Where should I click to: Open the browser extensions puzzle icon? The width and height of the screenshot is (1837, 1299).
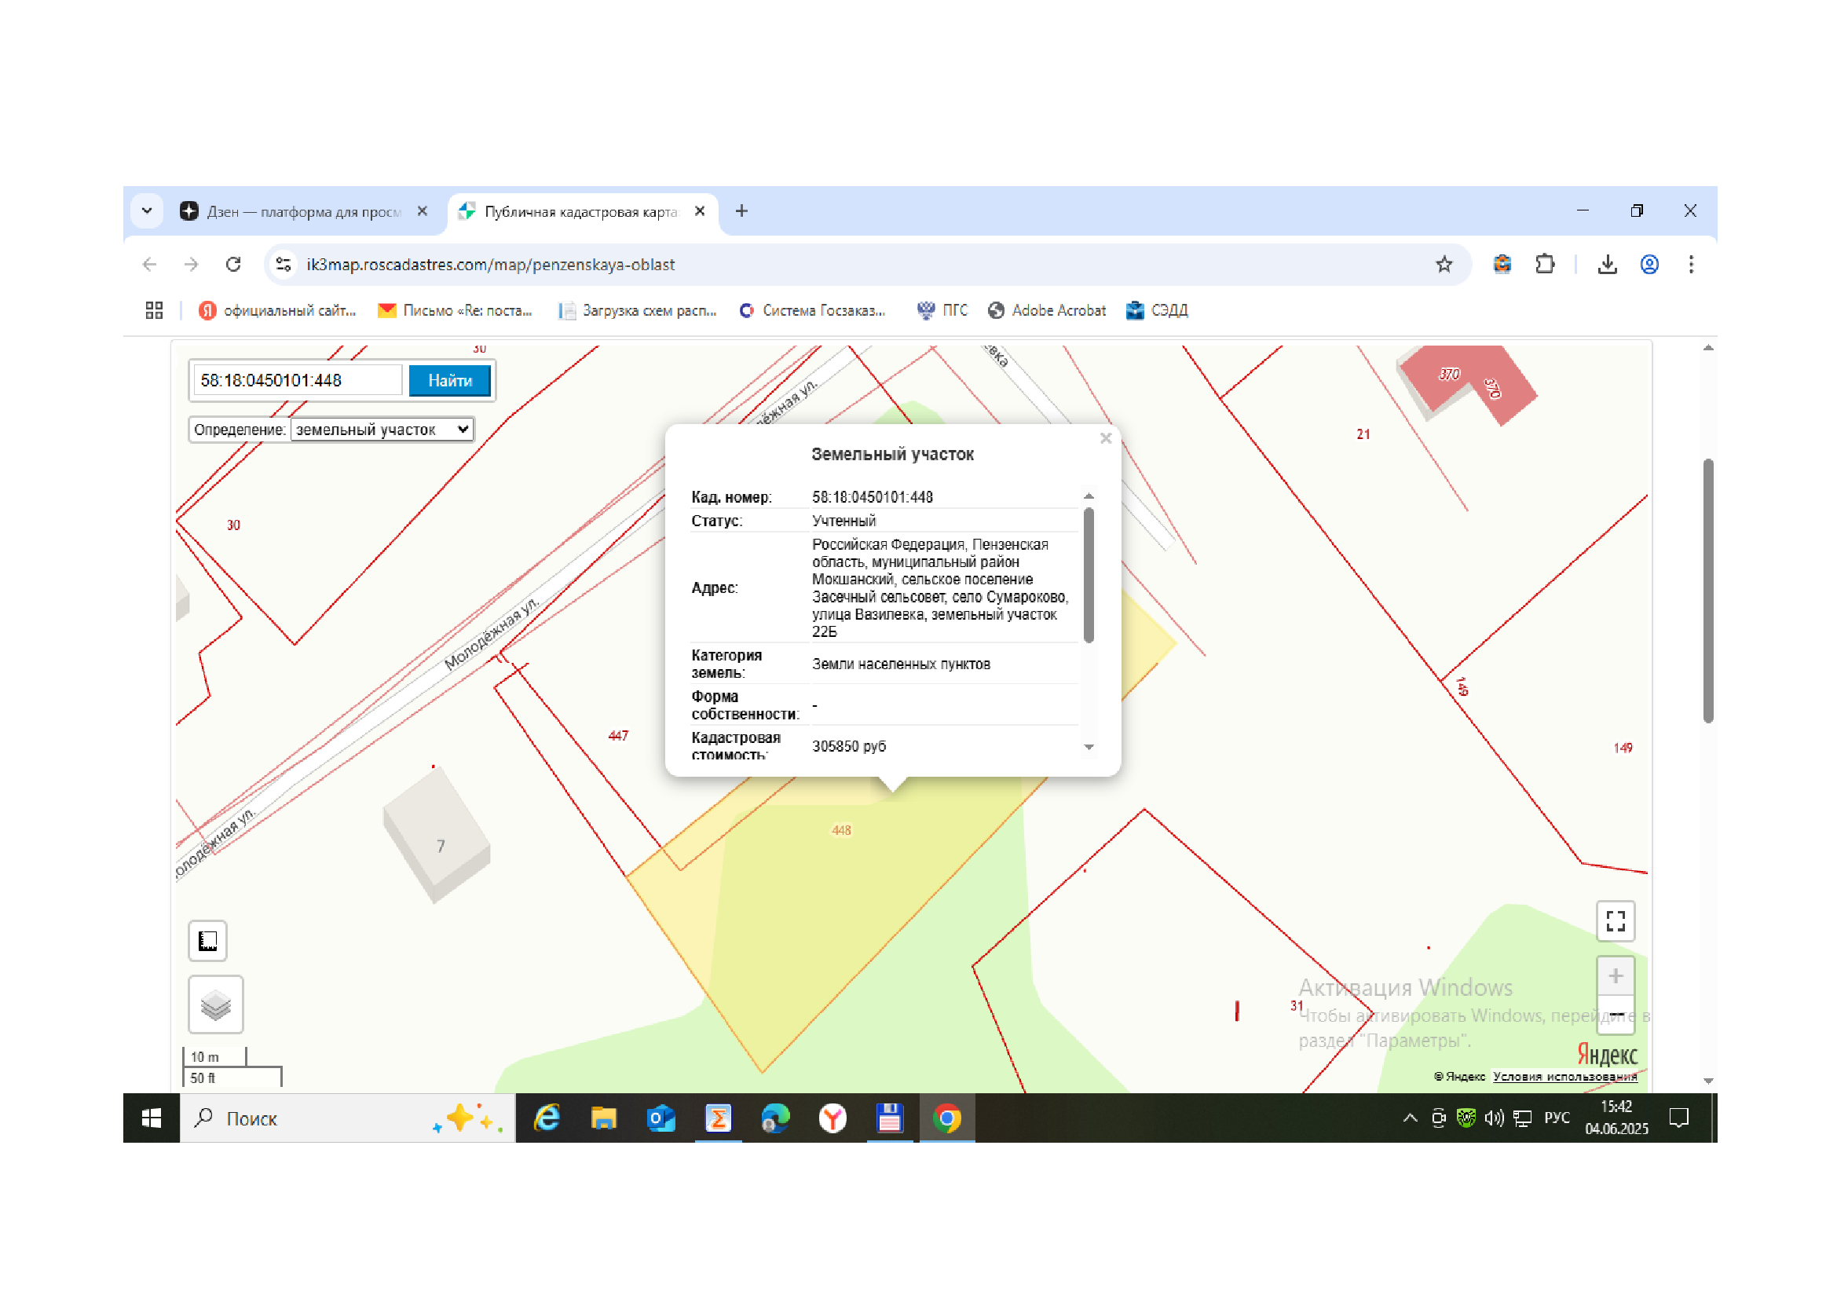click(x=1545, y=265)
